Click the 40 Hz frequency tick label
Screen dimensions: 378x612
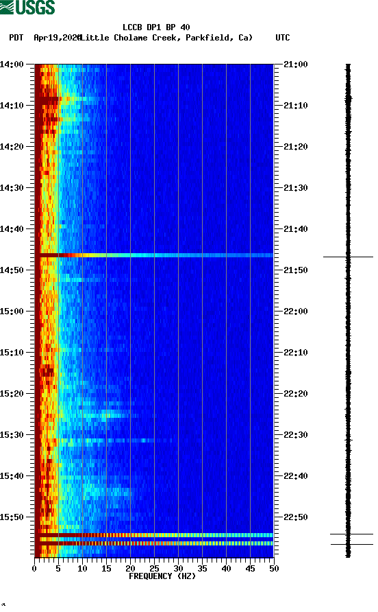[226, 569]
